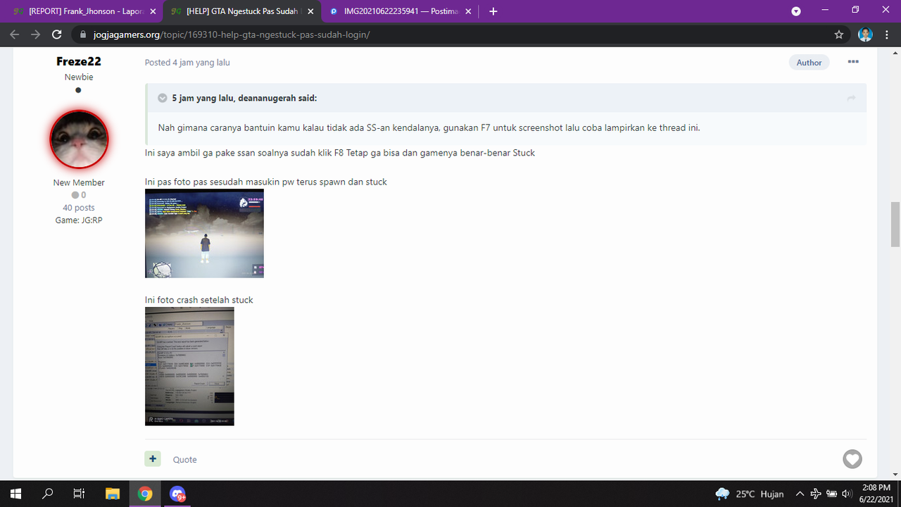Click the 'New Member' rank text
Screen dimensions: 901x507
[x=79, y=182]
